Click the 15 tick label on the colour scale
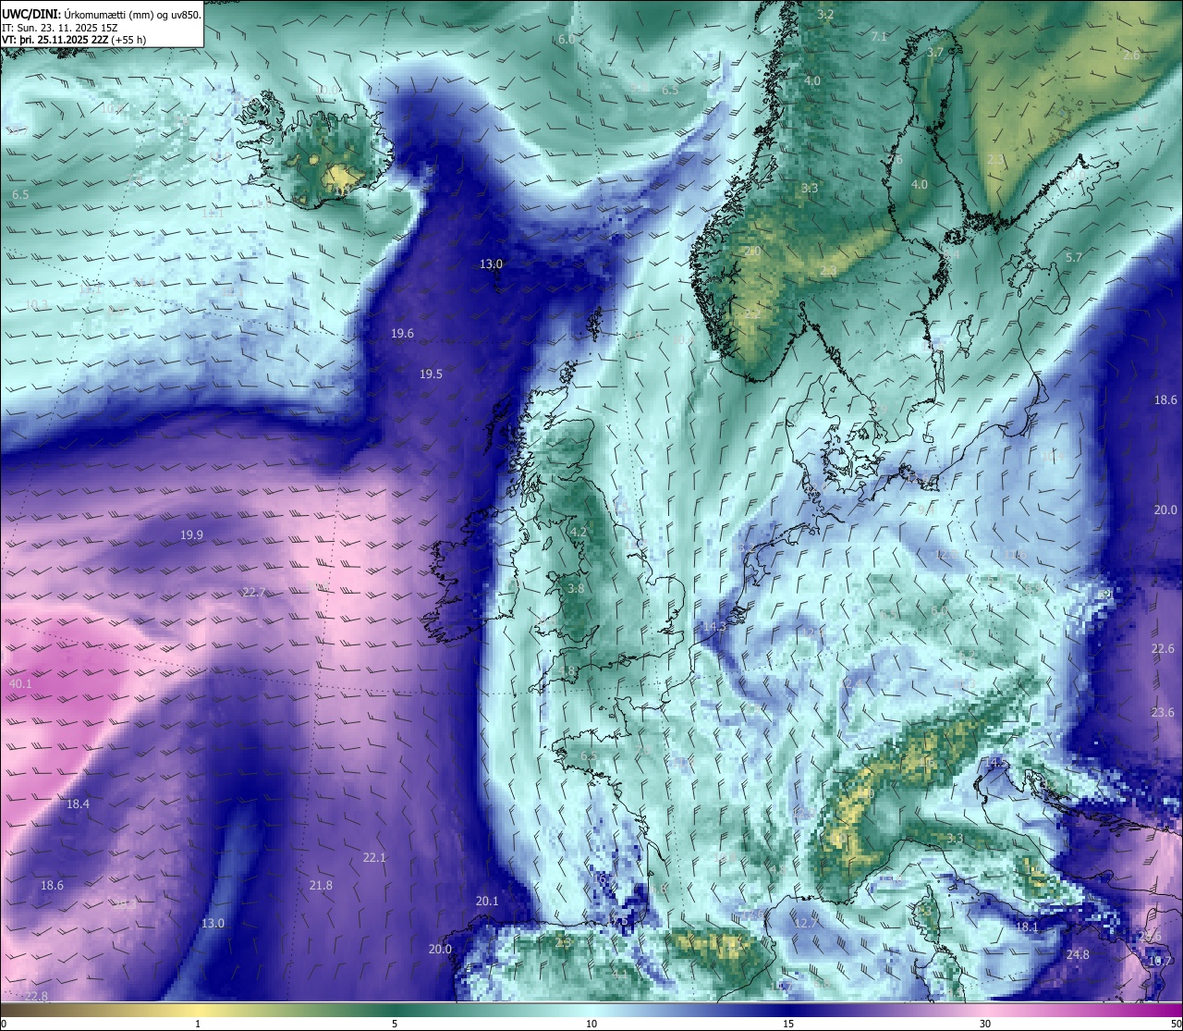This screenshot has height=1031, width=1183. (x=787, y=1024)
